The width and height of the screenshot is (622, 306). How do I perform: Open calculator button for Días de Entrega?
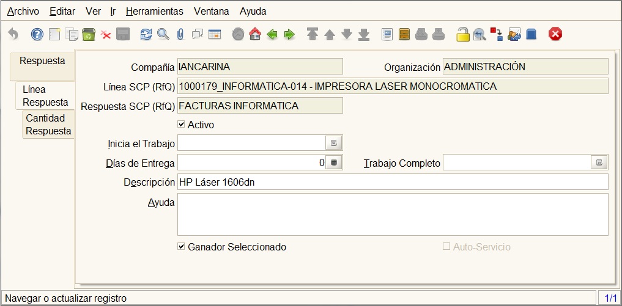[x=334, y=162]
